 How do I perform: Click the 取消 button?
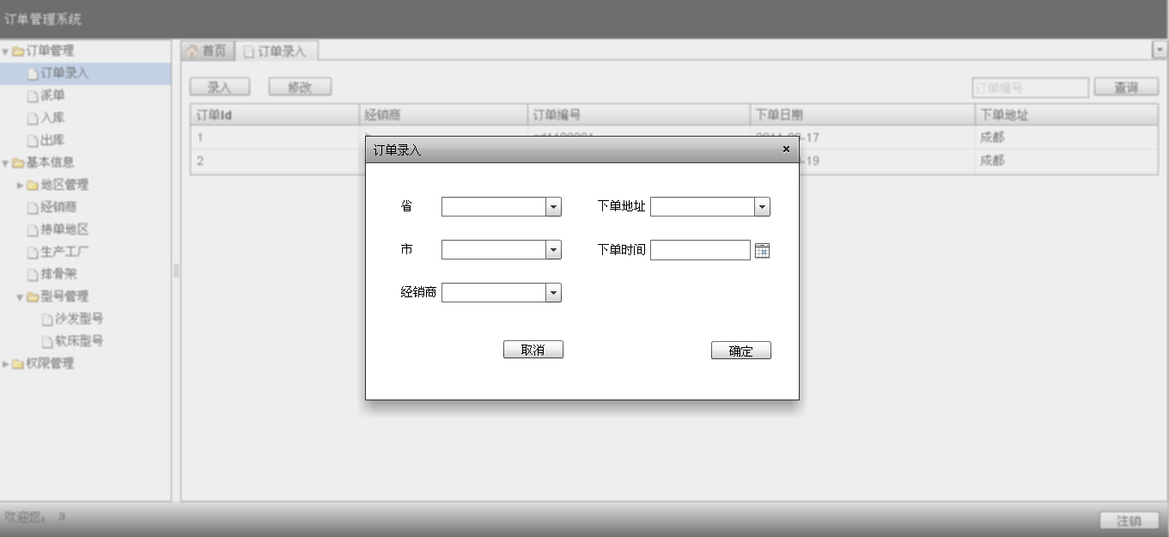coord(533,350)
